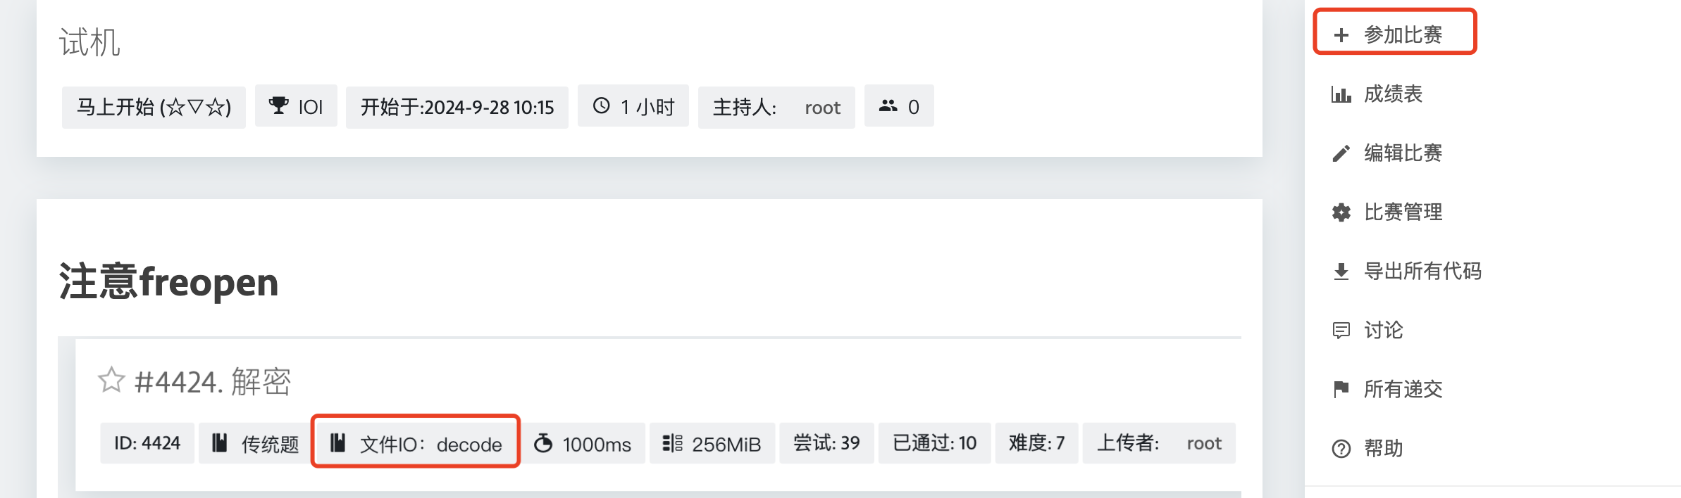Open the question mark 帮助 icon
1681x498 pixels.
[x=1341, y=449]
